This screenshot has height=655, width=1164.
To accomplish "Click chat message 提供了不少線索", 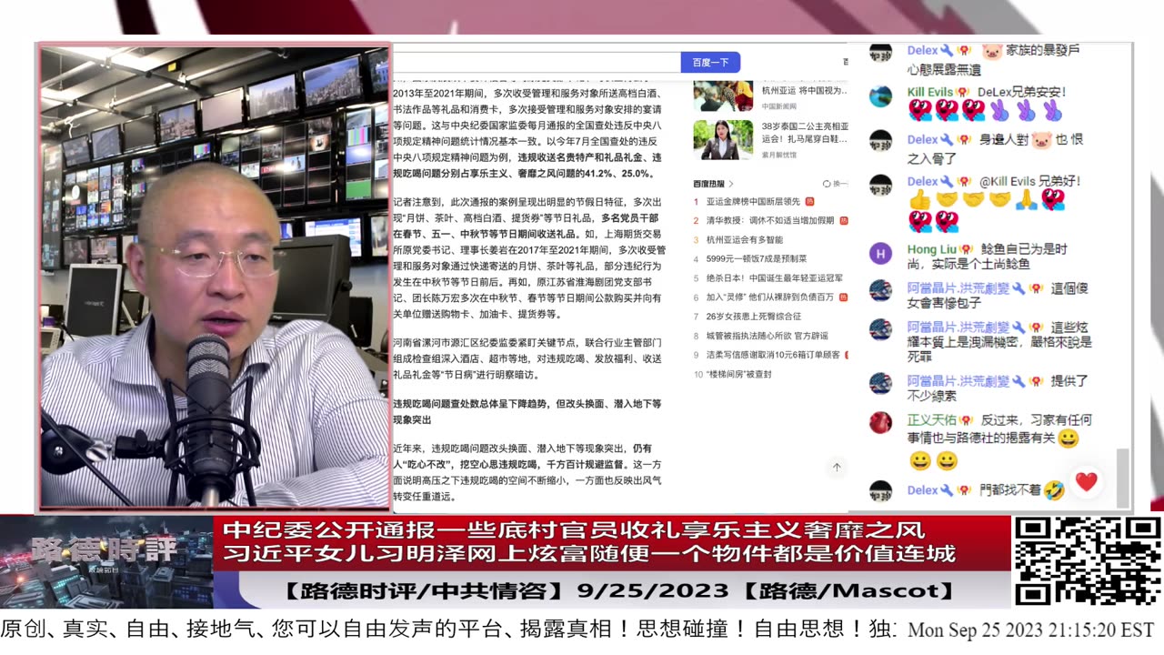I will pyautogui.click(x=998, y=388).
